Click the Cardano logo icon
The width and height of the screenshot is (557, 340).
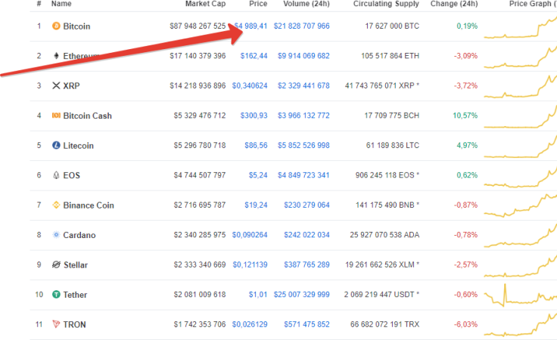pyautogui.click(x=56, y=235)
